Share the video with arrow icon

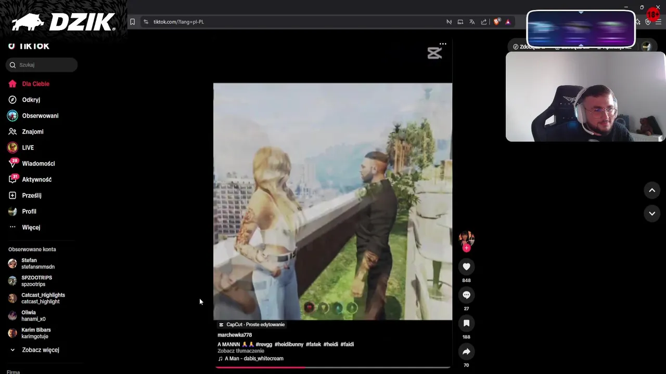466,352
